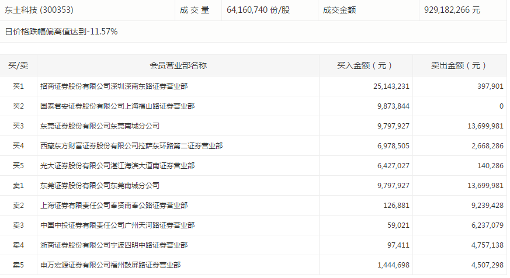Select 13,699,981 in the 买3 row

coord(485,126)
